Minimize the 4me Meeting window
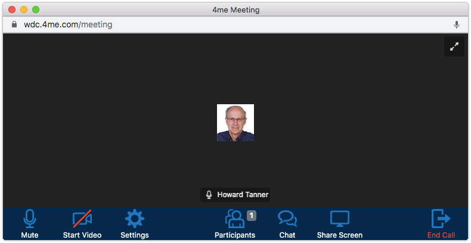This screenshot has width=471, height=243. 24,10
